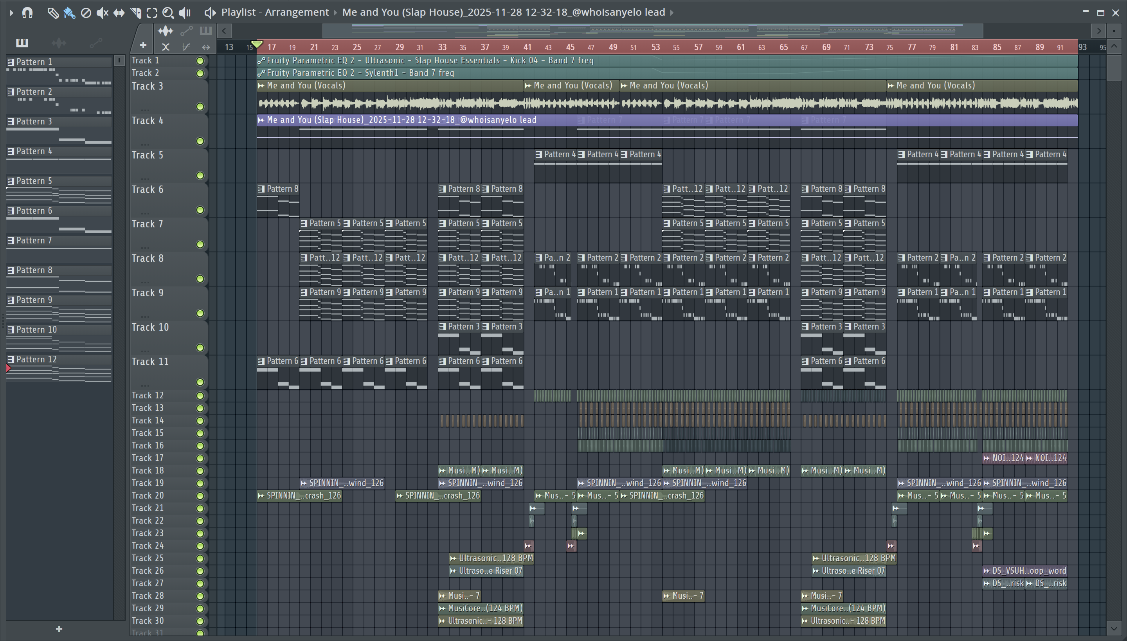Select the Paint brush tool
This screenshot has width=1127, height=641.
pyautogui.click(x=69, y=13)
